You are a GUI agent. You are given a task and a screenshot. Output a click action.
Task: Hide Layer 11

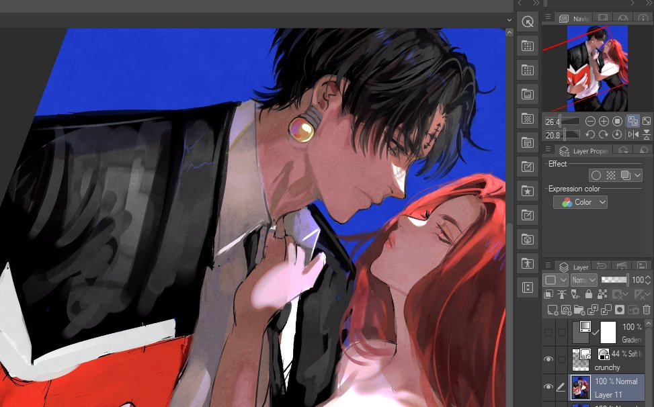tap(548, 387)
